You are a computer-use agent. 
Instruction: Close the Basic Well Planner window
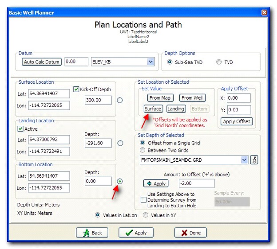coord(265,12)
